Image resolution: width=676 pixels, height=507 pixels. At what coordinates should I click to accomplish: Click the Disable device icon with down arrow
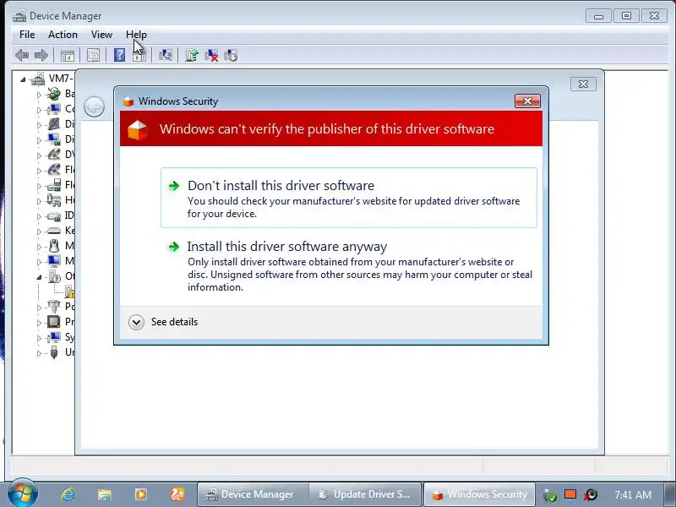tap(231, 55)
